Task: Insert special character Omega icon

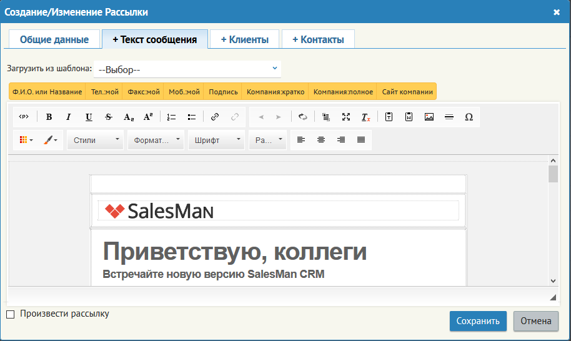Action: click(x=469, y=117)
